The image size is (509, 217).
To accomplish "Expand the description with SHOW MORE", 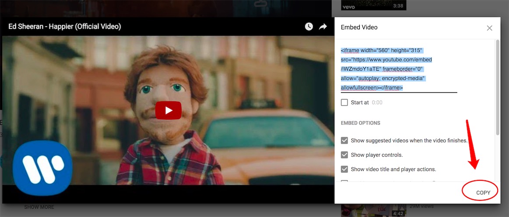I will (x=39, y=207).
